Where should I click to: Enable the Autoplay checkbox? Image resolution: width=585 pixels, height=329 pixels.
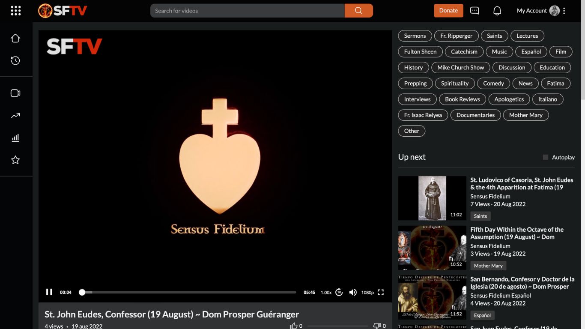click(546, 157)
